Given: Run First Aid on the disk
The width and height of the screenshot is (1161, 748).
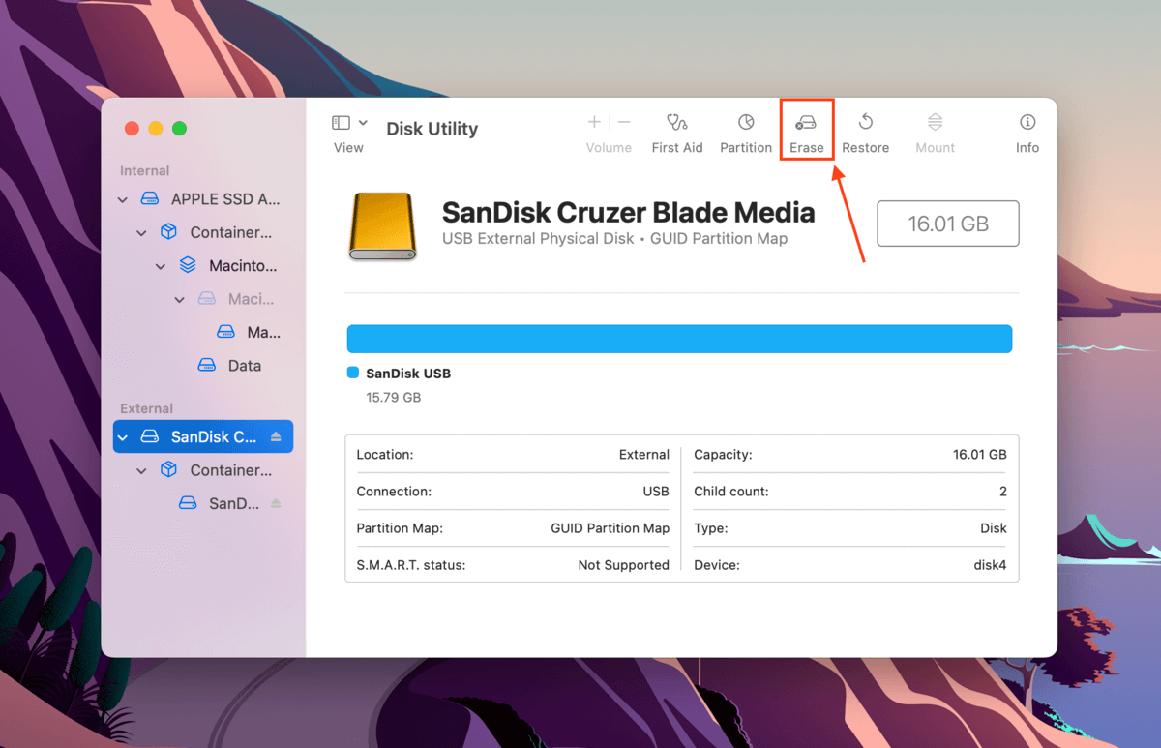Looking at the screenshot, I should pos(677,134).
